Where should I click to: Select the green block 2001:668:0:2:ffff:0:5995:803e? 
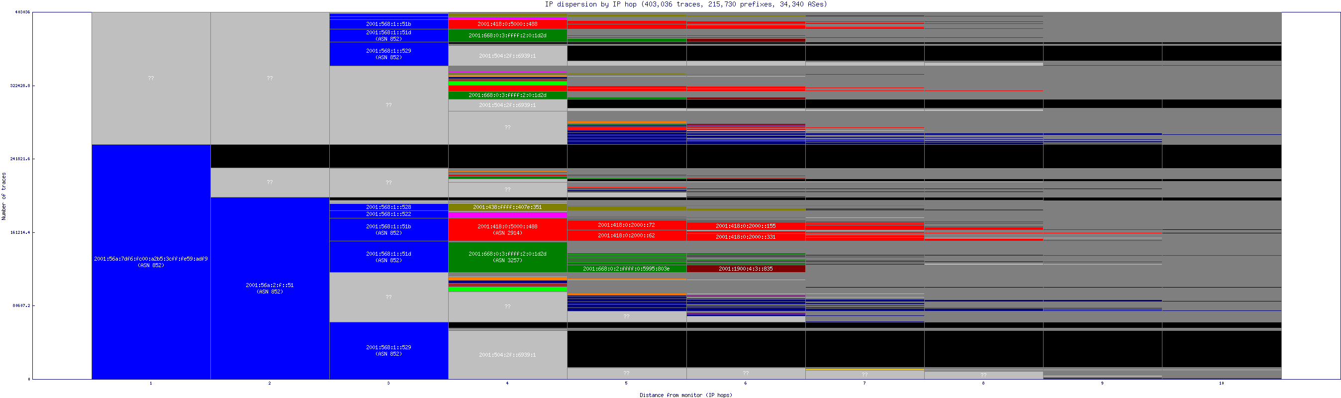pyautogui.click(x=626, y=269)
